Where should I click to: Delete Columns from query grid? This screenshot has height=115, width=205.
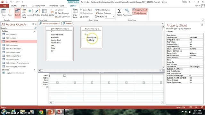(103, 13)
